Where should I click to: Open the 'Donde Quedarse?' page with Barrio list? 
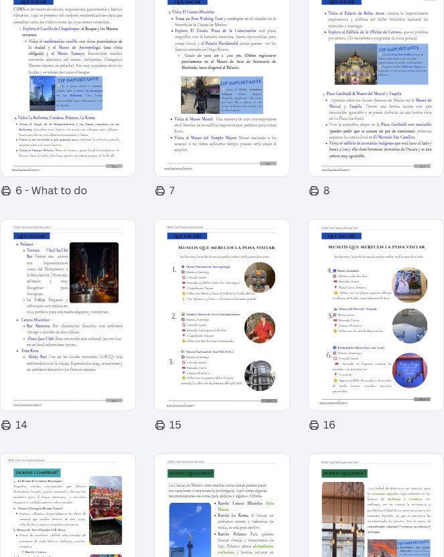tap(222, 505)
